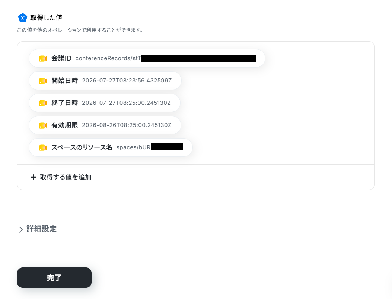The height and width of the screenshot is (299, 392).
Task: Click the Meet camera icon for 終了日時
Action: coord(43,103)
